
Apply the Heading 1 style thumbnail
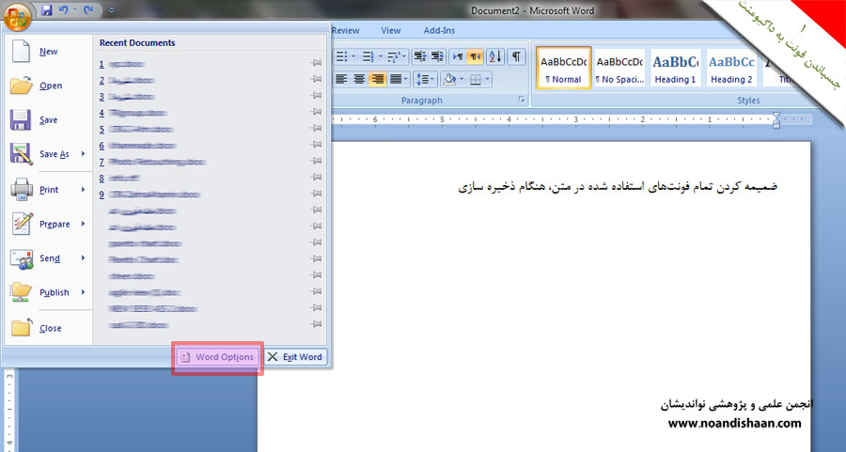pos(675,68)
